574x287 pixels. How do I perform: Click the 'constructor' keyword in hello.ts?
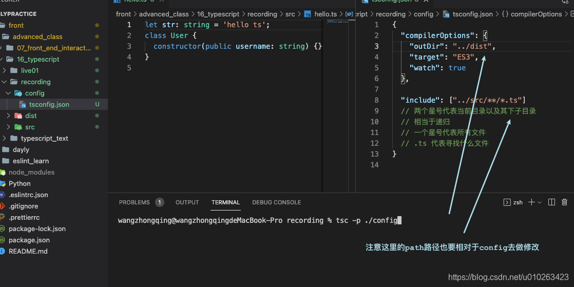click(178, 46)
